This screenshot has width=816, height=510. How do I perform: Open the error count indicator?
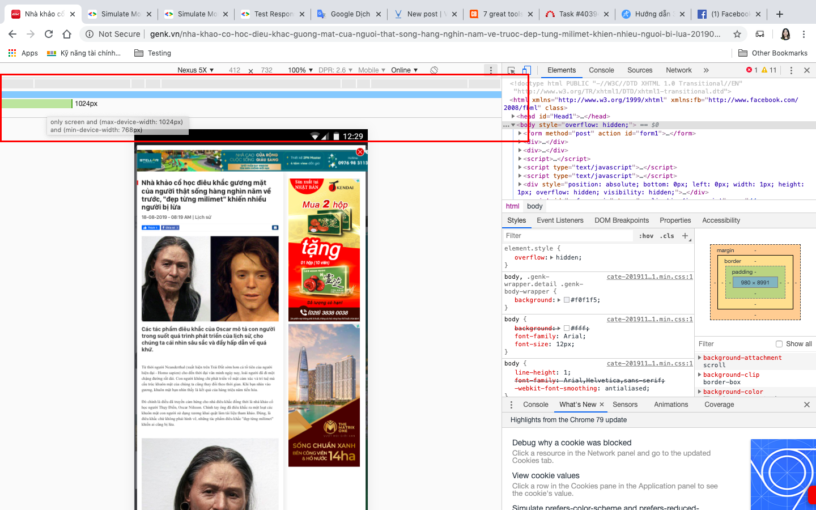coord(752,70)
